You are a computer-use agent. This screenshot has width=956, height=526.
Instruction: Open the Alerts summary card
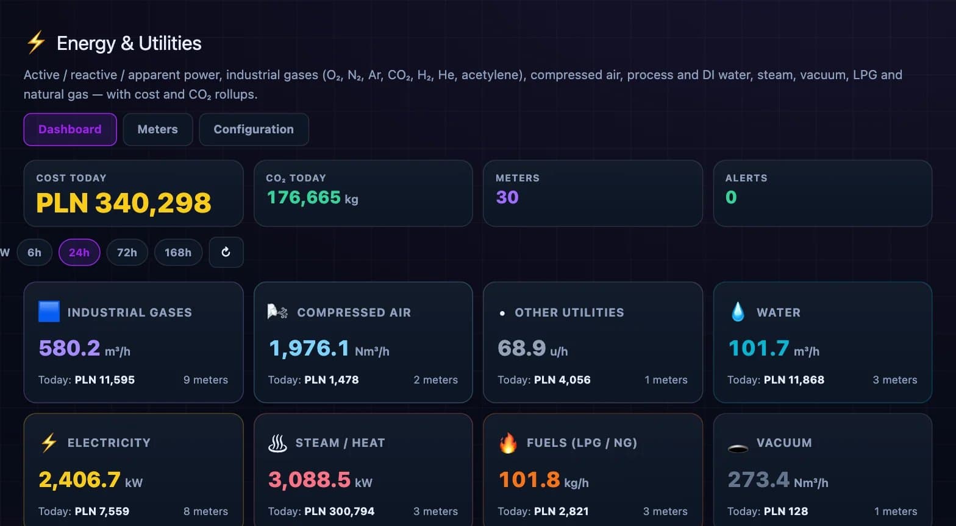[822, 194]
